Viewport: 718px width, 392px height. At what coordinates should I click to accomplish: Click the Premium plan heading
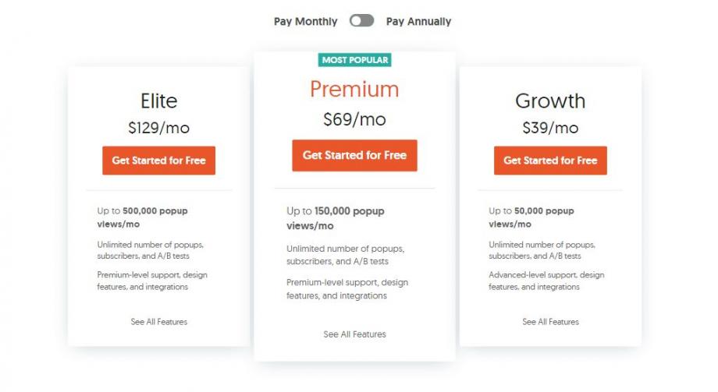pos(354,90)
